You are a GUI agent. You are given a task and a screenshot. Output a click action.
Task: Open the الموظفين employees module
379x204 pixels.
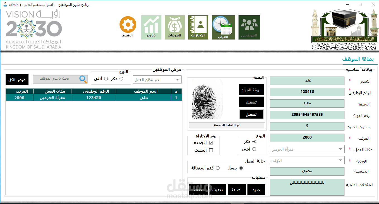[x=249, y=27]
